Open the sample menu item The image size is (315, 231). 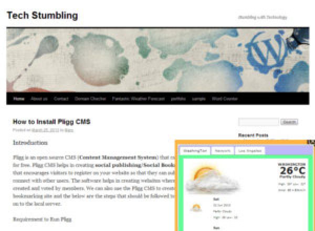(198, 99)
